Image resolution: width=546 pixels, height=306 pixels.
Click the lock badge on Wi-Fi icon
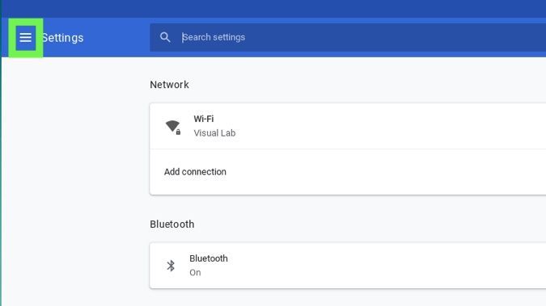coord(178,132)
